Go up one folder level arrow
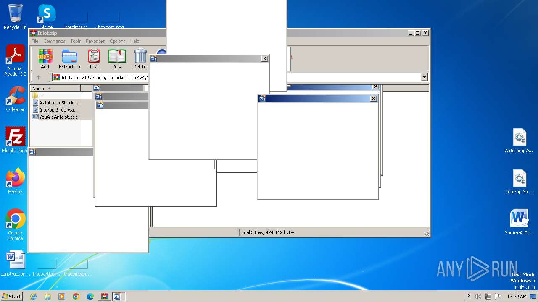 click(x=39, y=77)
